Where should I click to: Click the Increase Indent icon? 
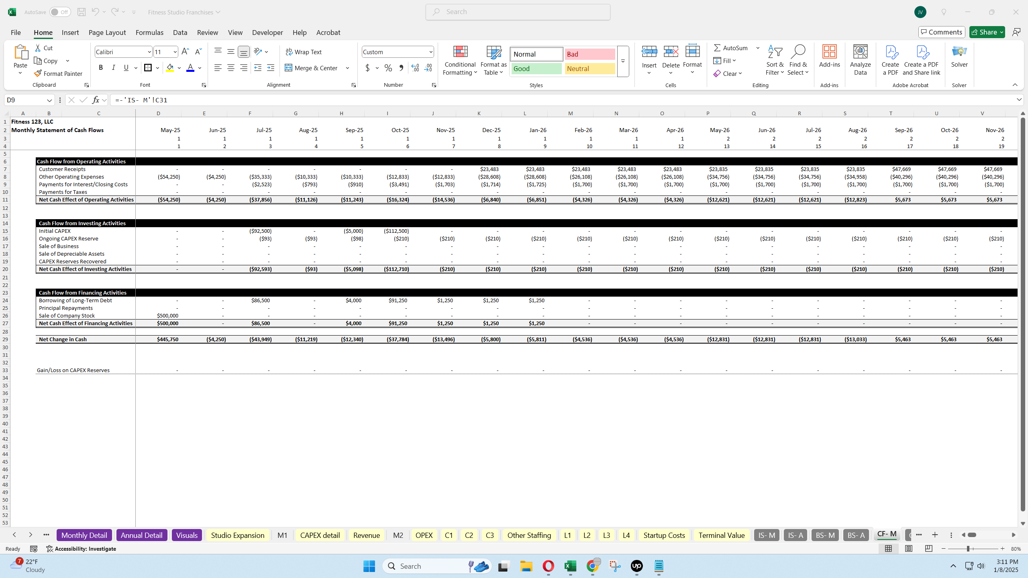pos(271,68)
